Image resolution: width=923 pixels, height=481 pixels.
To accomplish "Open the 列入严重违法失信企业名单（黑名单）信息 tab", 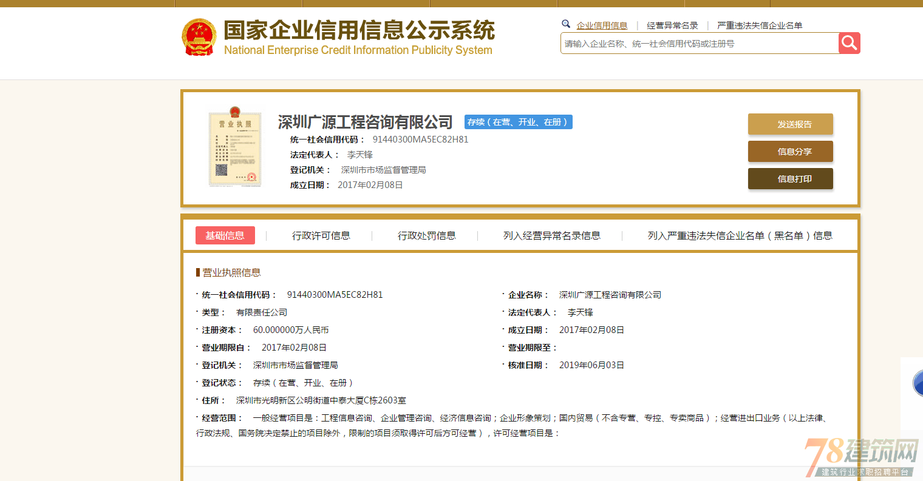I will pos(740,235).
